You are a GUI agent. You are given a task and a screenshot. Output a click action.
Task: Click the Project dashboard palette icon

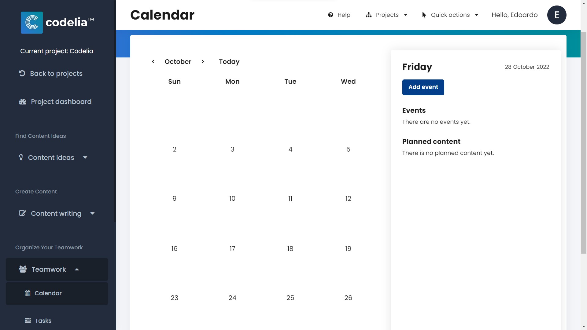[23, 101]
